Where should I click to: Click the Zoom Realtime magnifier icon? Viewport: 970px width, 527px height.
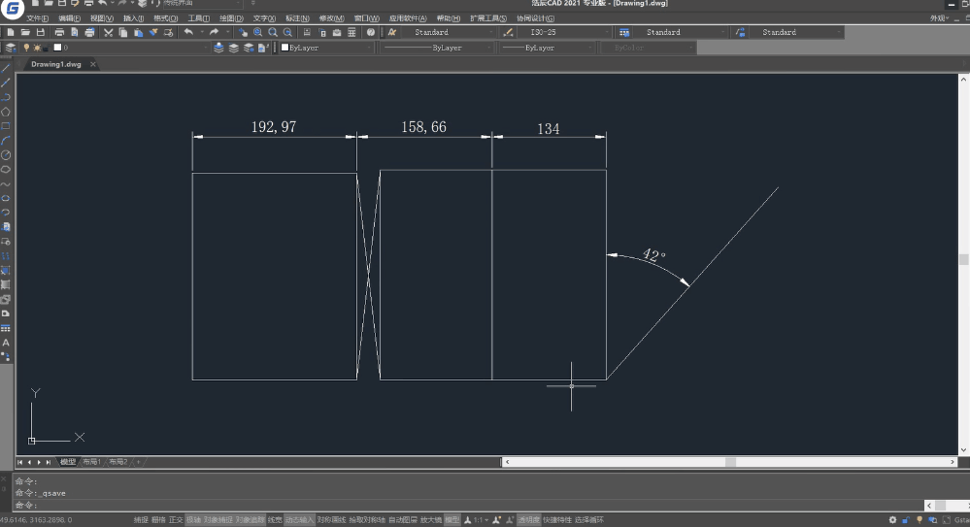(258, 32)
